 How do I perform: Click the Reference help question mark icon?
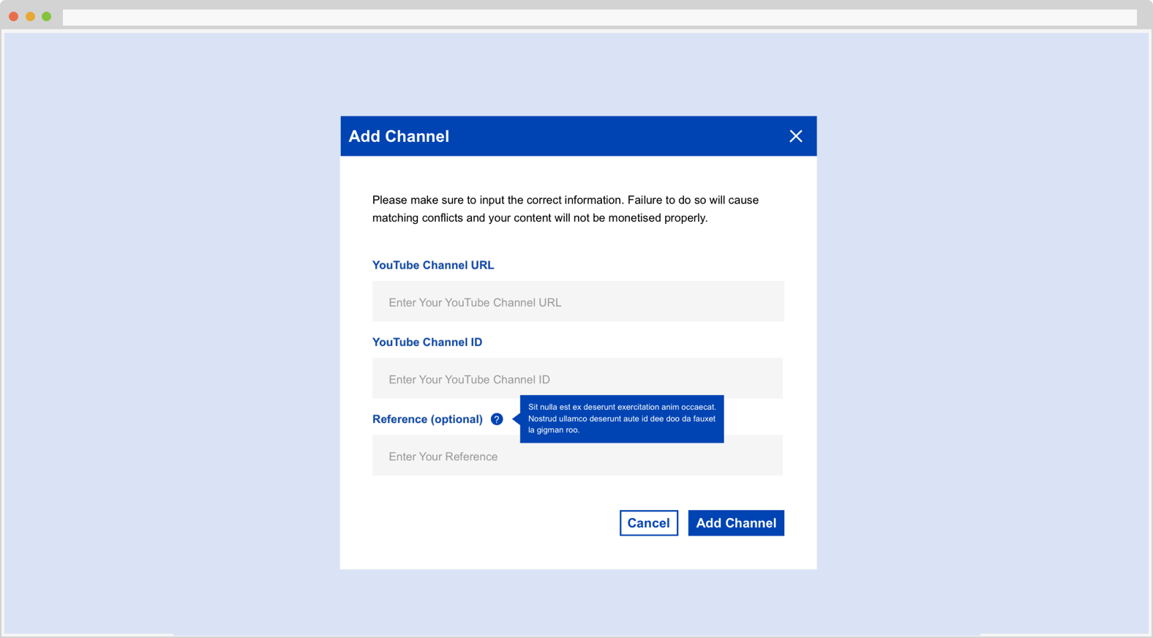(497, 419)
